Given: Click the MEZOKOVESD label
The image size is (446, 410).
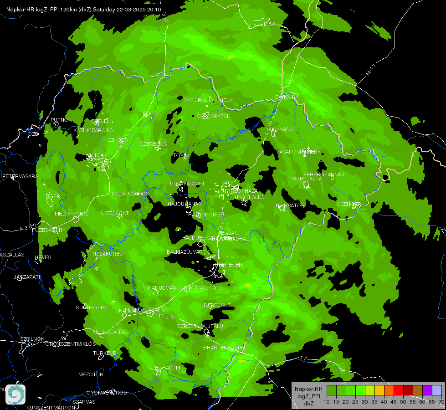Looking at the screenshot, I should (x=72, y=214).
